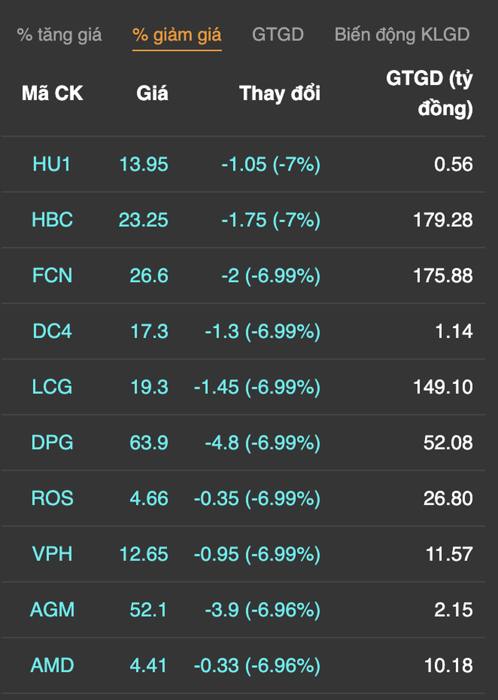Open the GTGD tab
The height and width of the screenshot is (700, 498).
click(278, 35)
